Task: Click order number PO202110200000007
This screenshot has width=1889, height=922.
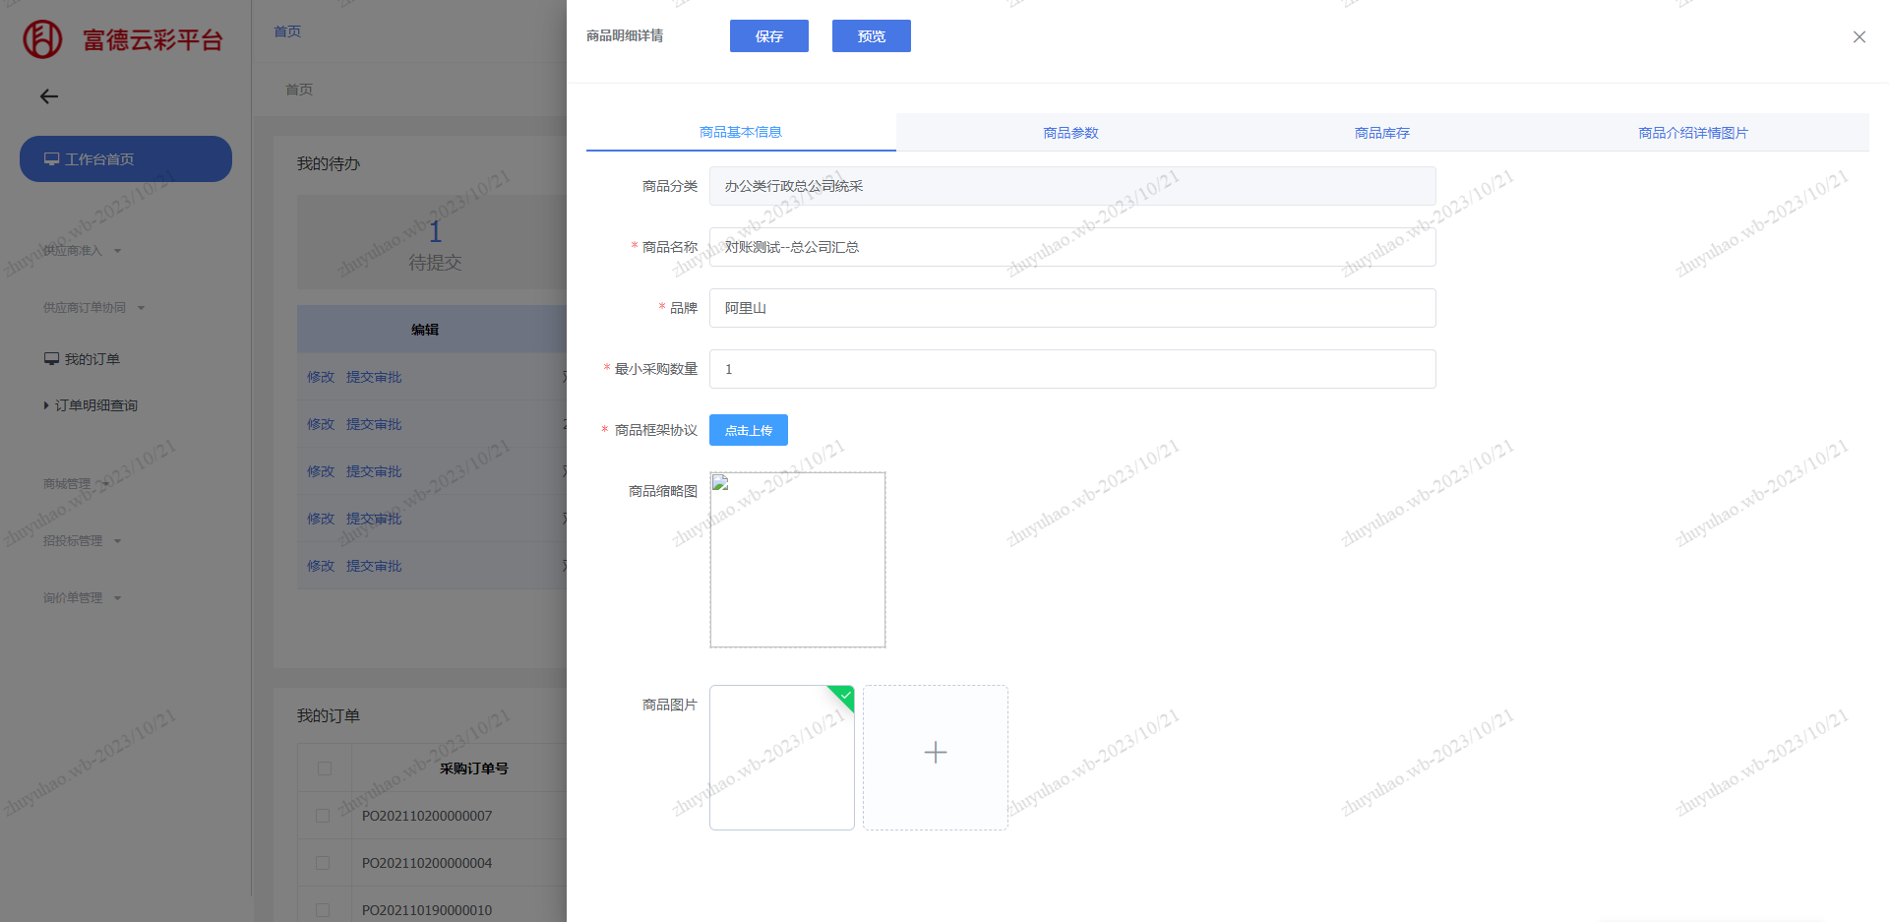Action: pyautogui.click(x=427, y=816)
